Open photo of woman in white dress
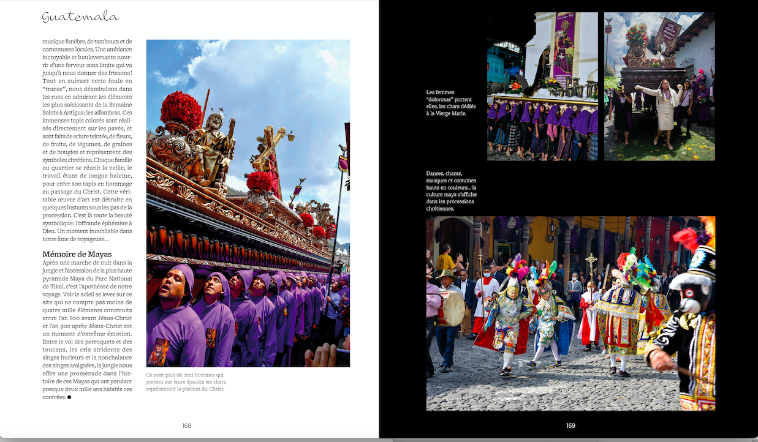The width and height of the screenshot is (758, 442). coord(659,86)
